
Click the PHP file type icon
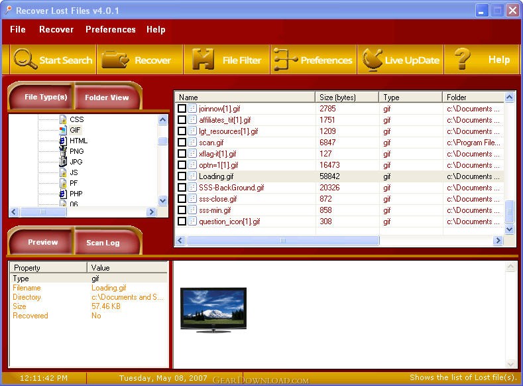coord(63,194)
